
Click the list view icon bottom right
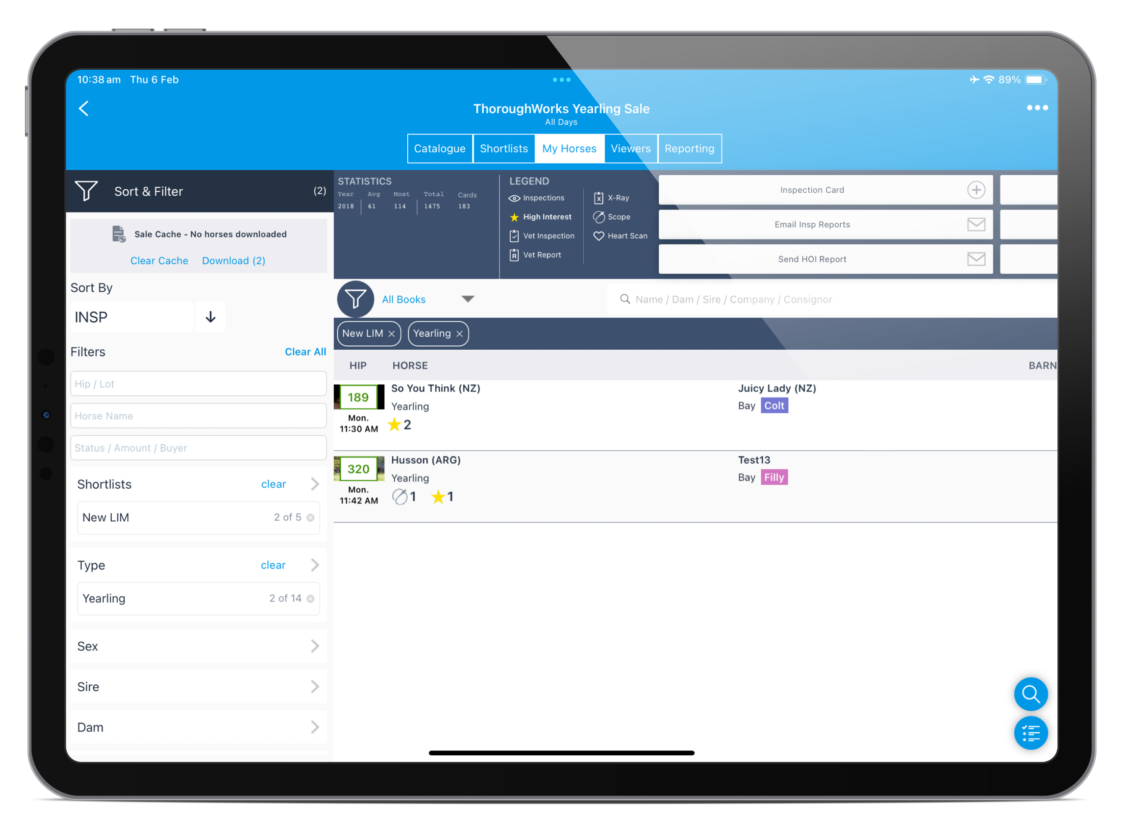(1029, 732)
